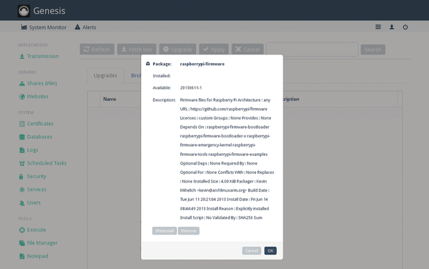Click the Apply button in toolbar
The height and width of the screenshot is (269, 429).
(x=214, y=49)
